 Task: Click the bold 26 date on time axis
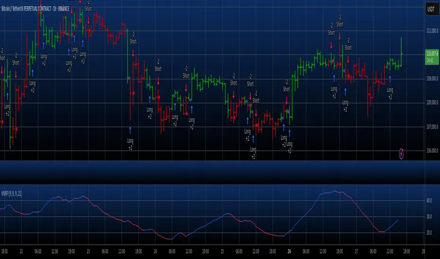coord(289,251)
